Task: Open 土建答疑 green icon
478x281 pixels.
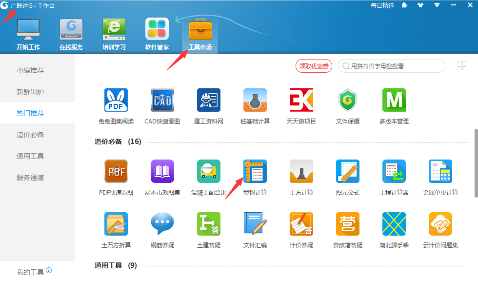Action: pyautogui.click(x=209, y=224)
